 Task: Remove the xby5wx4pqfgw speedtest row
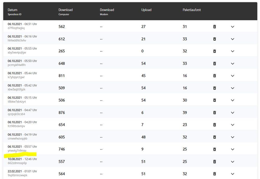pos(214,51)
